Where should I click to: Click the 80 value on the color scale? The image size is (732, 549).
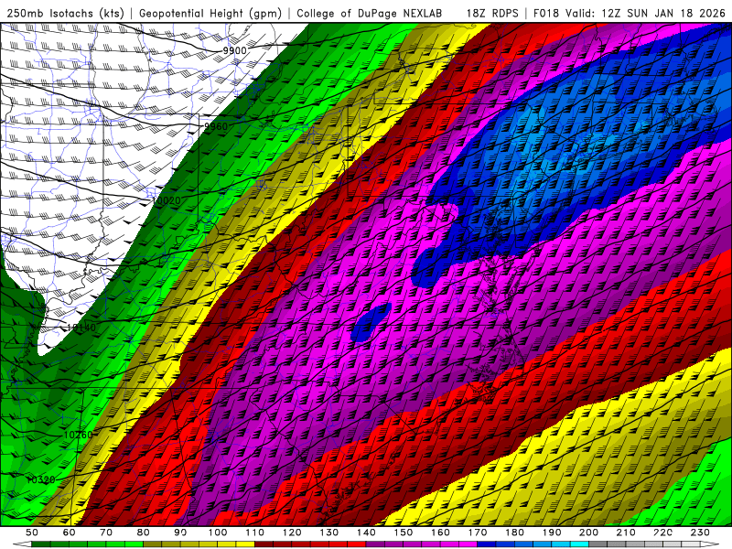(x=144, y=533)
